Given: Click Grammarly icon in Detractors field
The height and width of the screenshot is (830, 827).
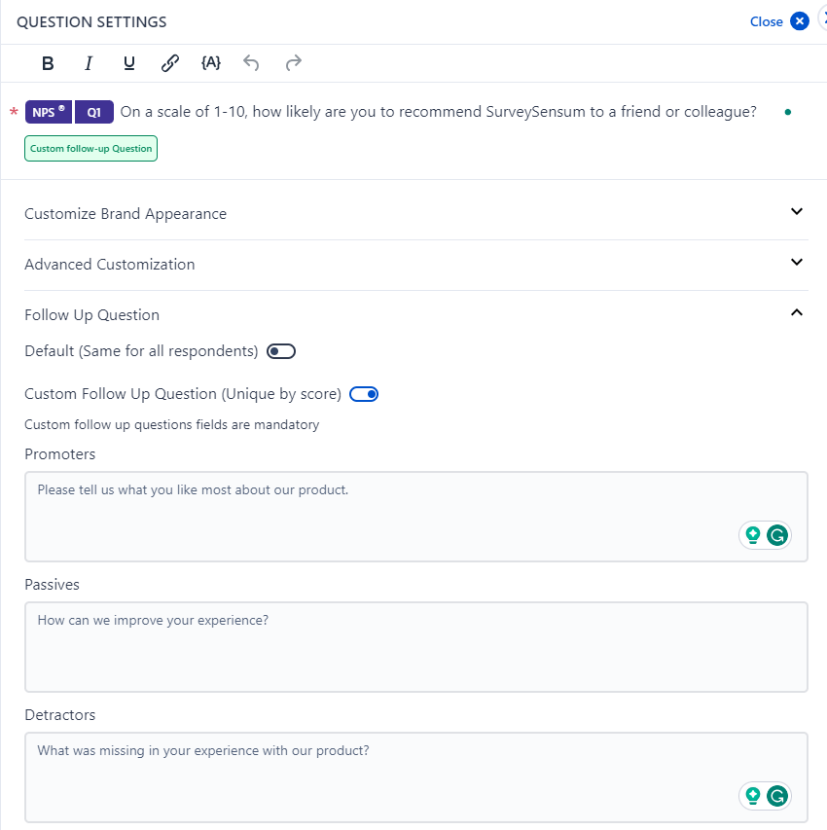Looking at the screenshot, I should 777,796.
